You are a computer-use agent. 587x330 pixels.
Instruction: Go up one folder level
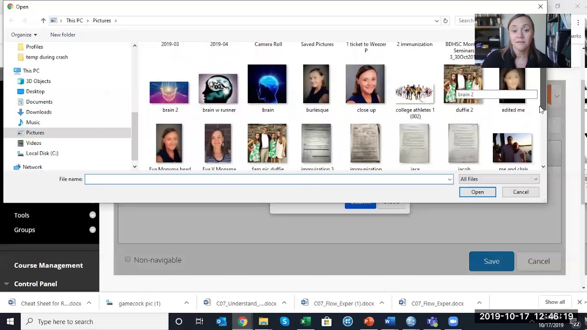43,21
